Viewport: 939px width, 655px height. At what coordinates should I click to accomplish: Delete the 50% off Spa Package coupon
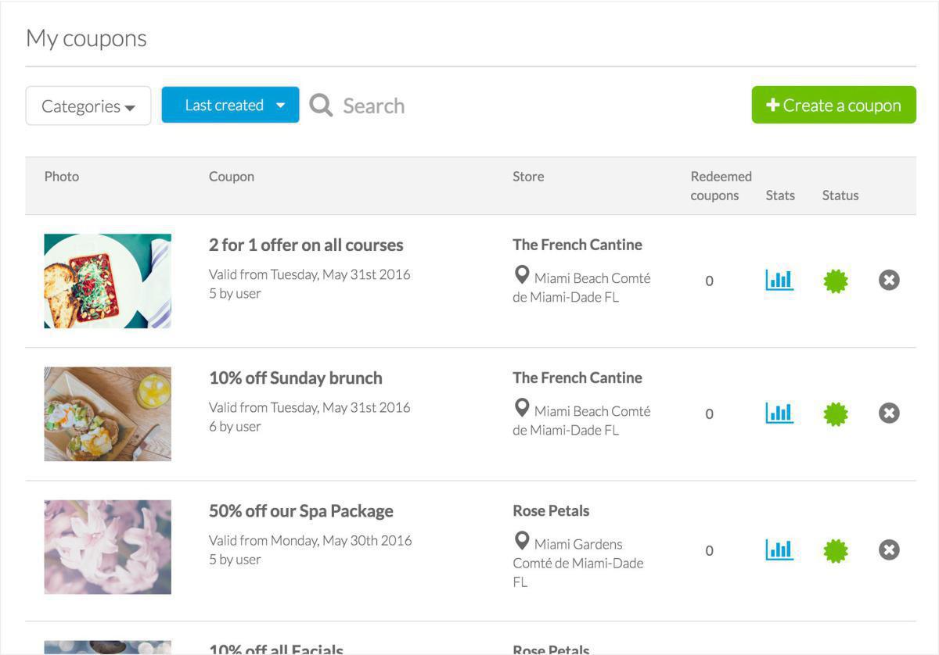click(x=889, y=549)
